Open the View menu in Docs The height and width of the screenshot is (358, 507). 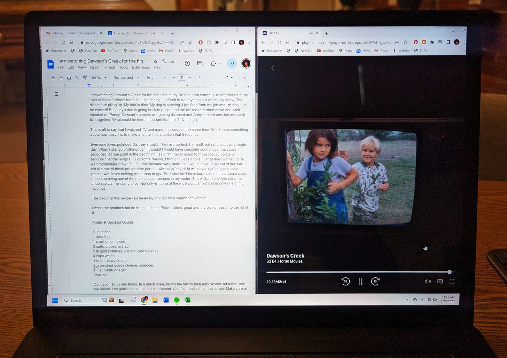82,67
